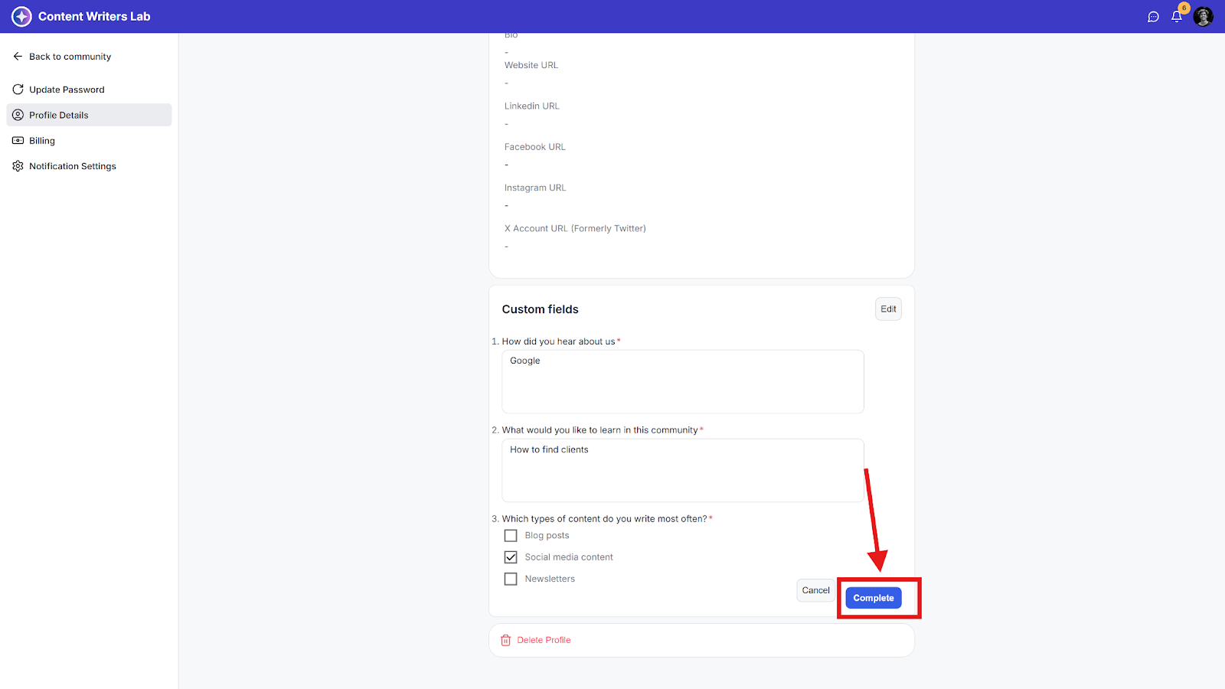Click the 'What would you like to learn' field

(682, 470)
